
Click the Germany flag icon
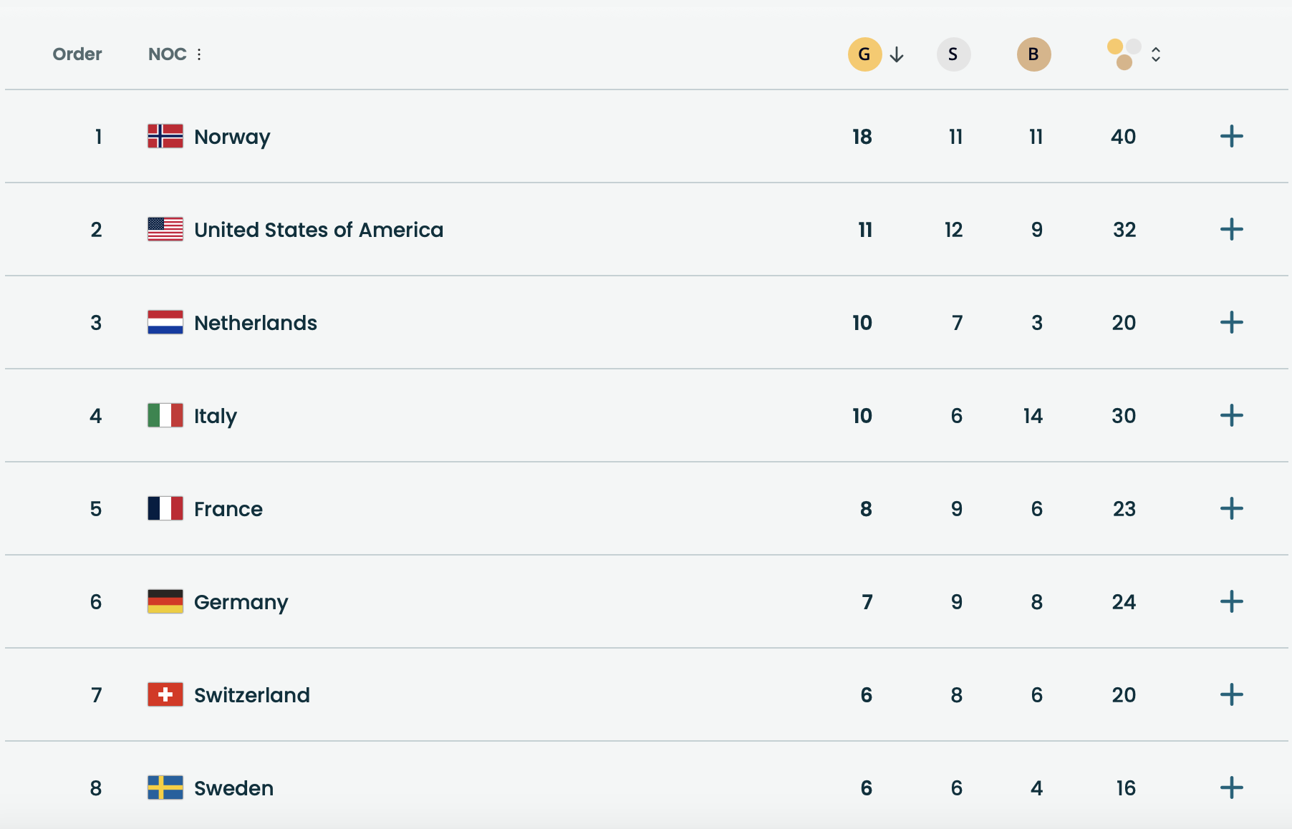click(x=165, y=601)
